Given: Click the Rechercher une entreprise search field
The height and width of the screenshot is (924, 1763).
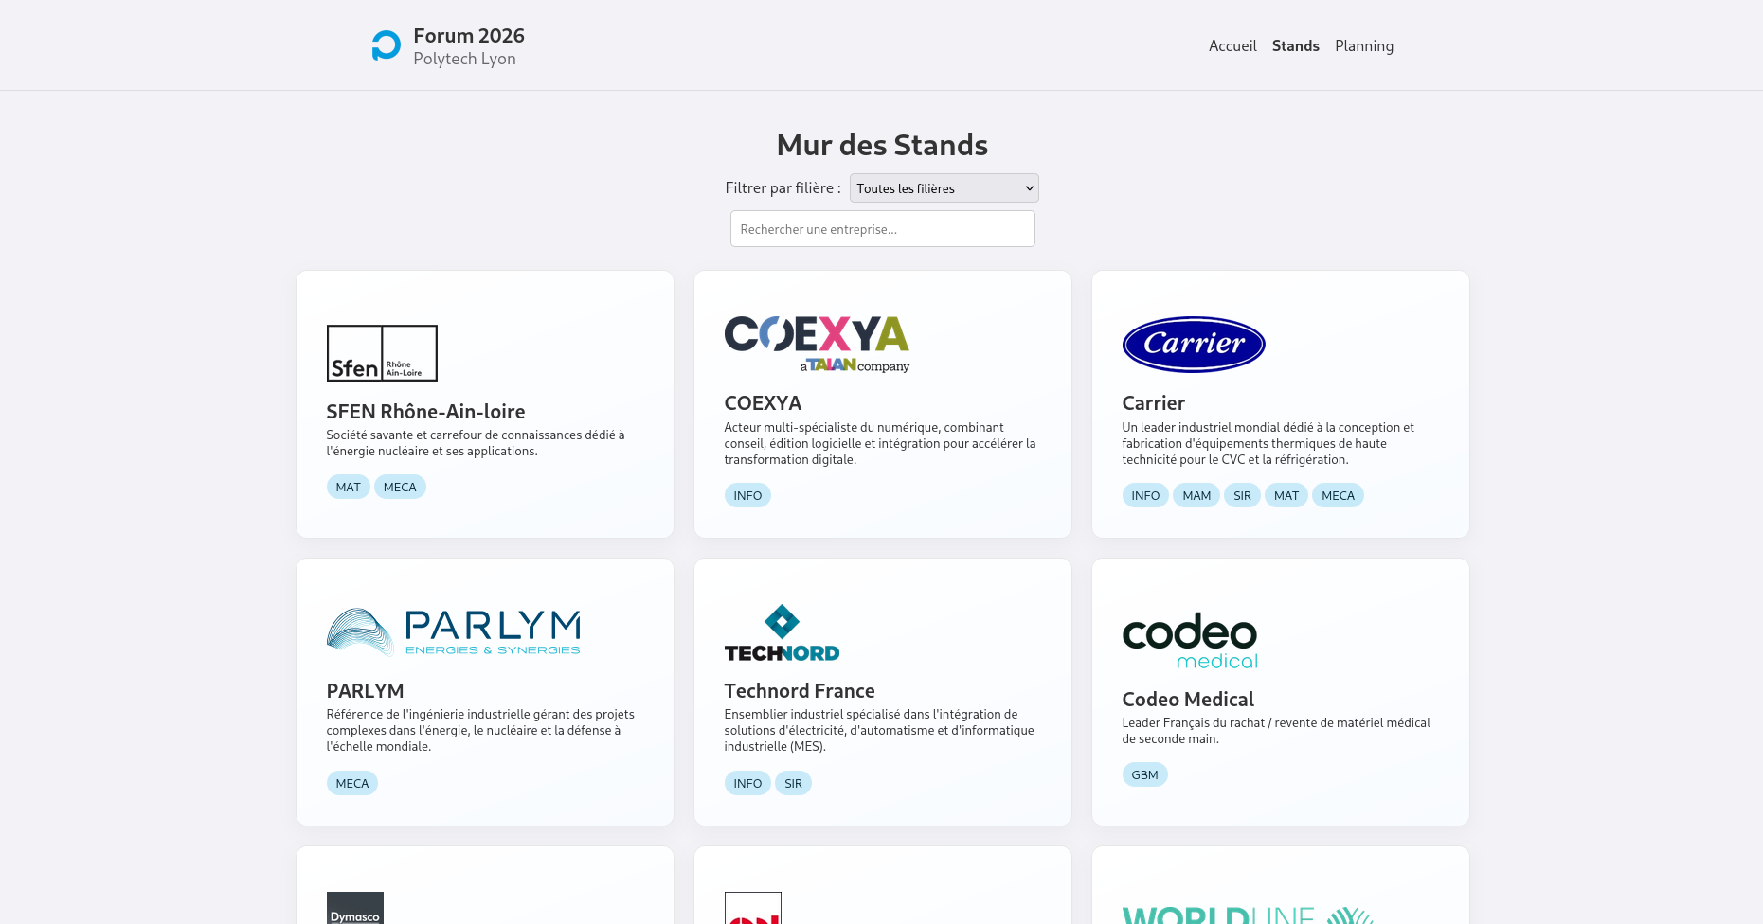Looking at the screenshot, I should coord(882,228).
